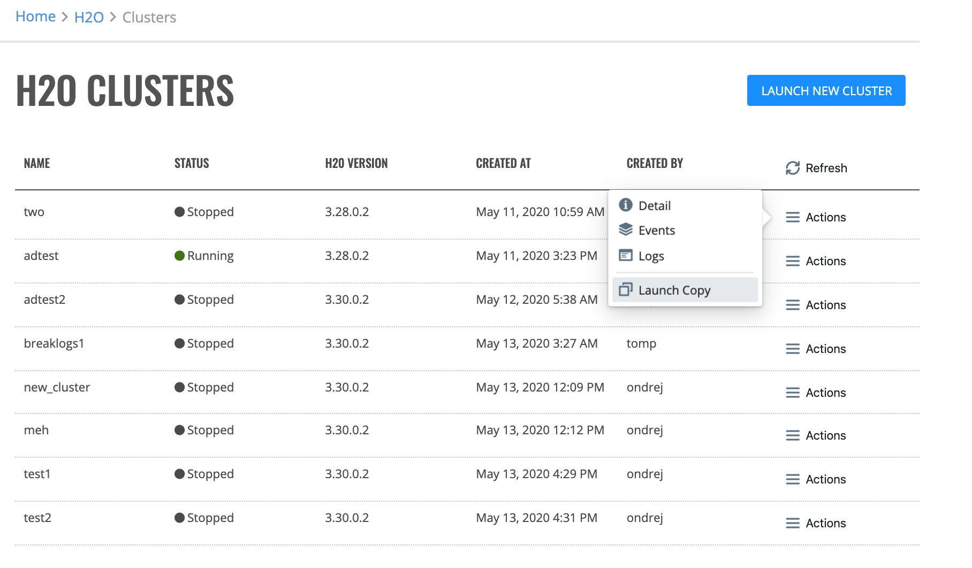The height and width of the screenshot is (568, 972).
Task: Select the cluster name 'two'
Action: click(34, 212)
